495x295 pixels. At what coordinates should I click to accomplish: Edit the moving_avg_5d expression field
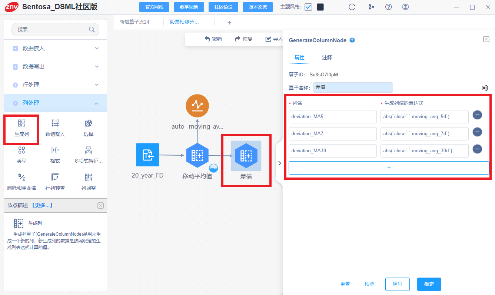coord(425,116)
